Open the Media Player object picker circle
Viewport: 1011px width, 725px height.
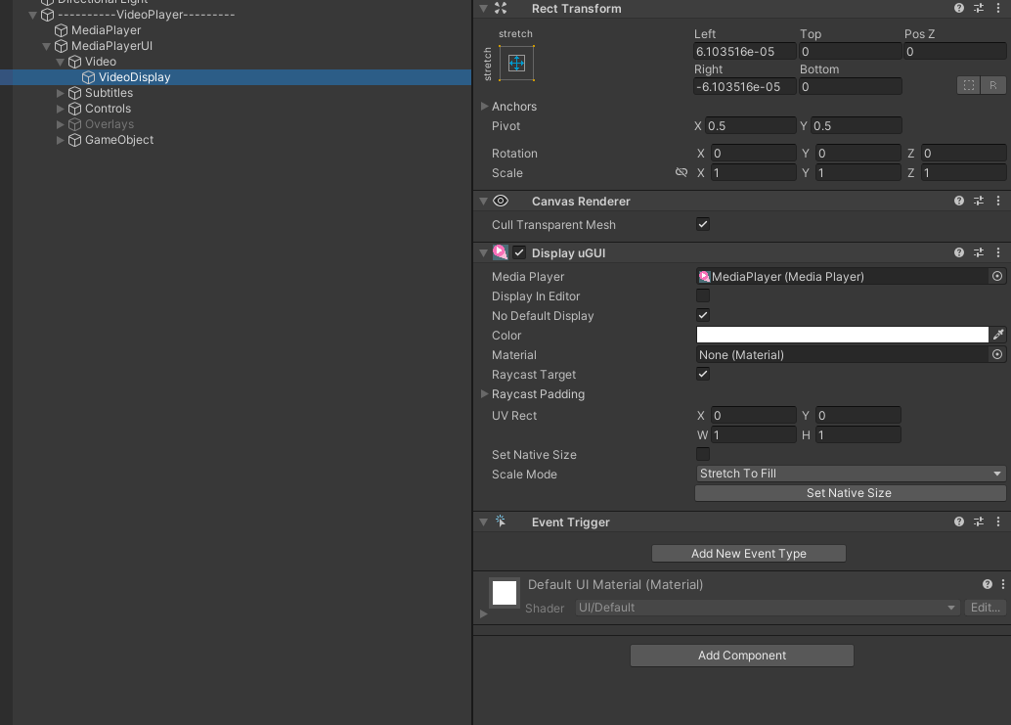[x=997, y=276]
